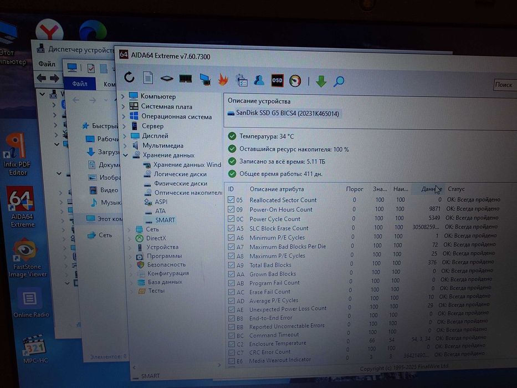
Task: Expand the Системная плата tree node
Action: [123, 106]
